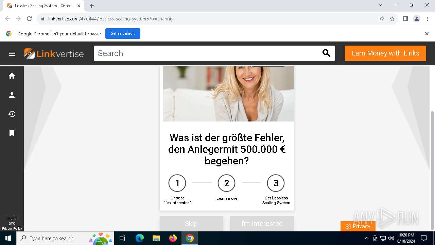Open the GTC link
Image resolution: width=435 pixels, height=245 pixels.
click(12, 224)
